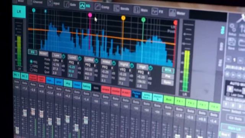
Task: Select the pink EQ band handle
Action: pyautogui.click(x=90, y=15)
